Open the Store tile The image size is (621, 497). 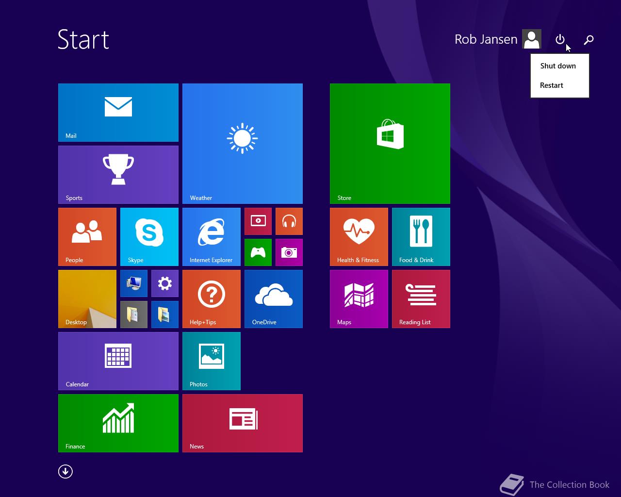tap(390, 144)
